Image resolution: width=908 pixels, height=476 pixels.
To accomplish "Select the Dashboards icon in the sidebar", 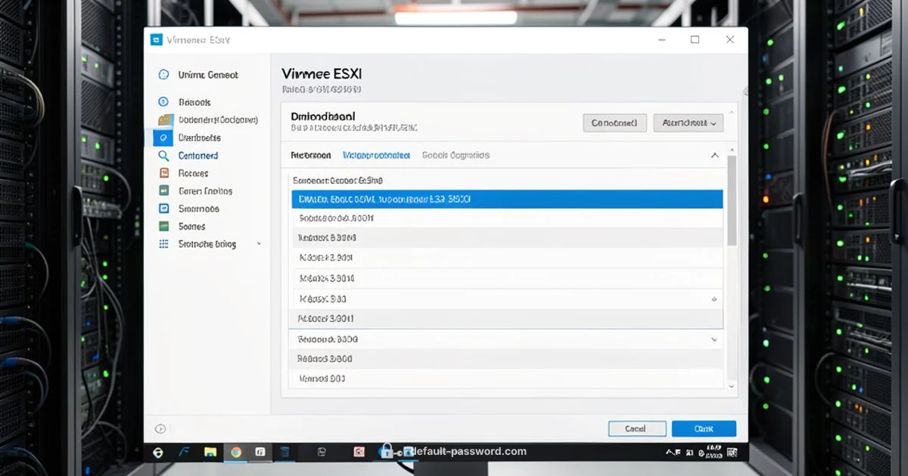I will [165, 138].
